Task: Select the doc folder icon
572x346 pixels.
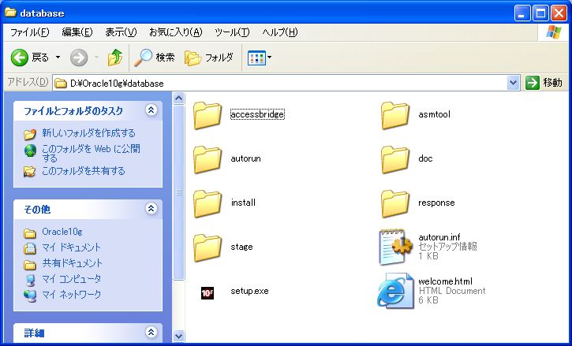Action: point(394,159)
